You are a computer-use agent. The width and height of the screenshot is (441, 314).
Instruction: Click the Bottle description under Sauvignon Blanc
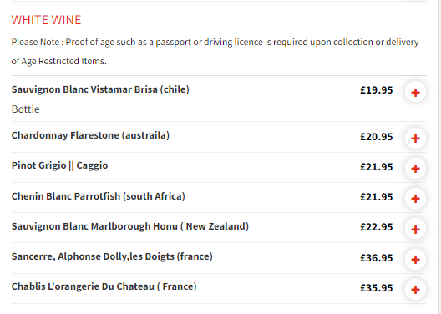coord(26,109)
